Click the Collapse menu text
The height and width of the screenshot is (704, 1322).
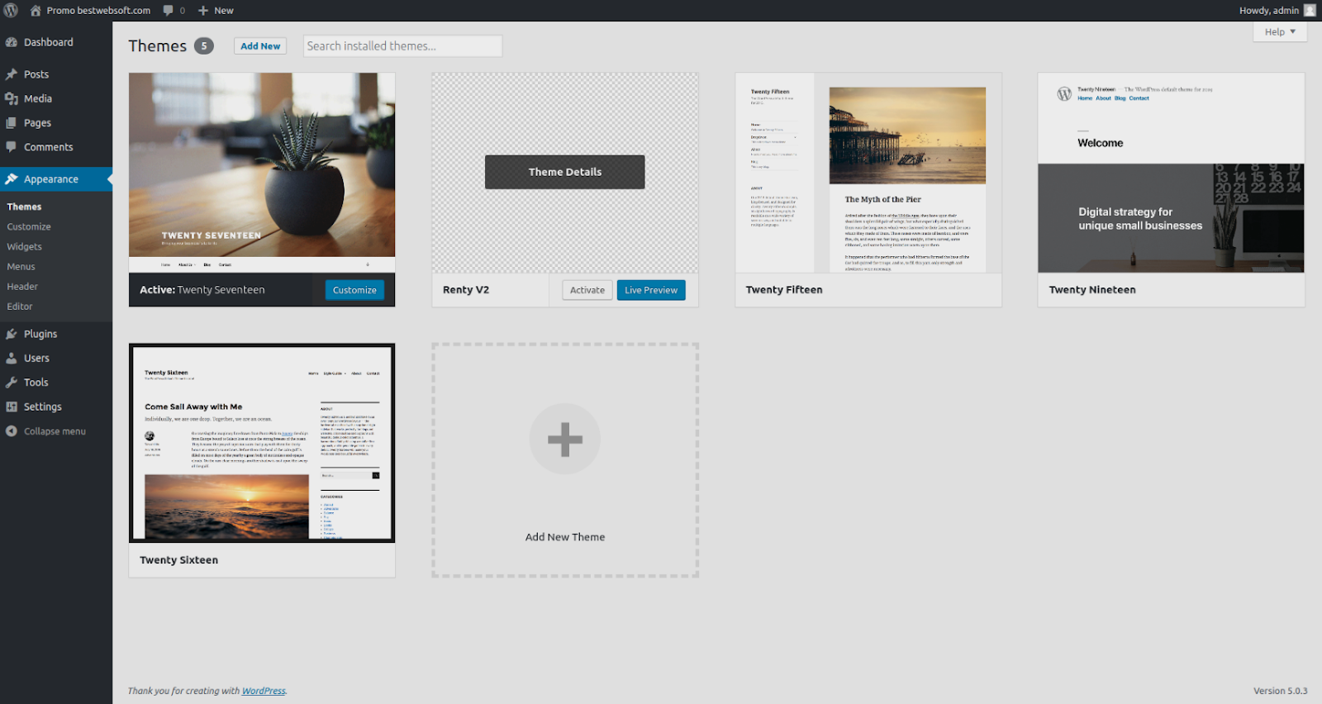pyautogui.click(x=55, y=431)
